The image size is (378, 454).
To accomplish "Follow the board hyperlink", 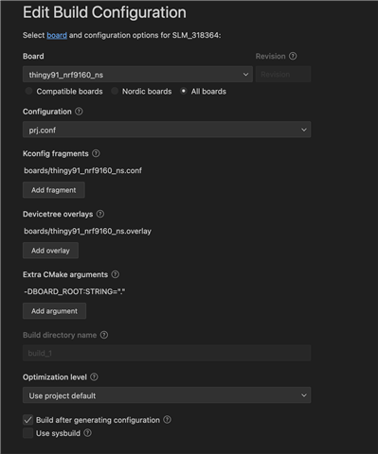I will pyautogui.click(x=57, y=35).
